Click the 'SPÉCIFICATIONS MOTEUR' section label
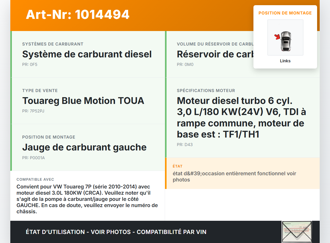 click(x=206, y=91)
